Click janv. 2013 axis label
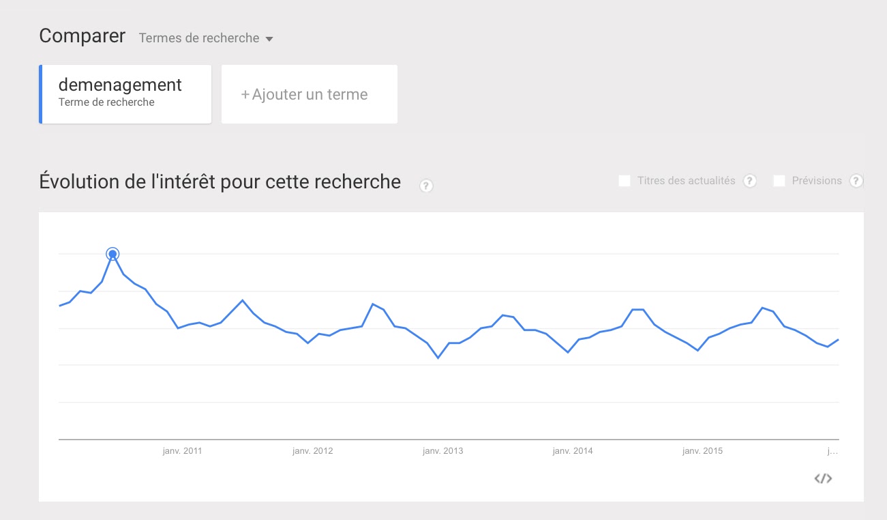 tap(442, 451)
